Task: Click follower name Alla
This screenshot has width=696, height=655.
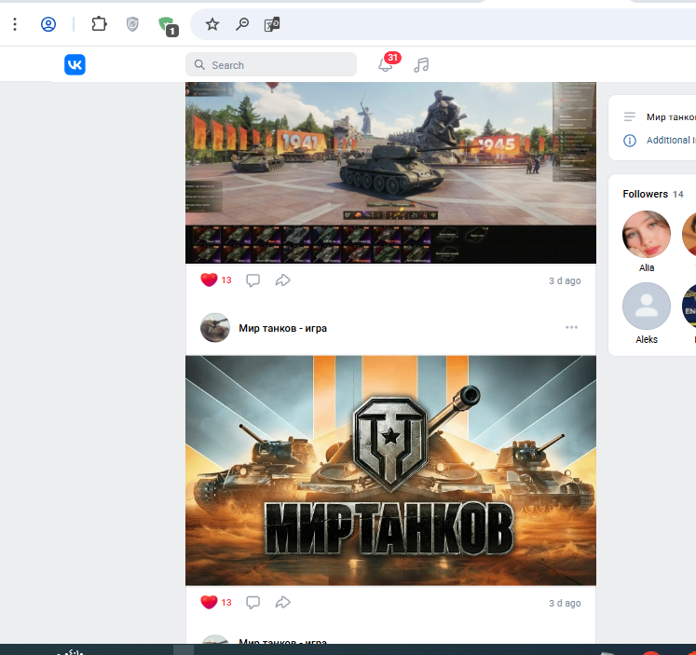Action: 647,267
